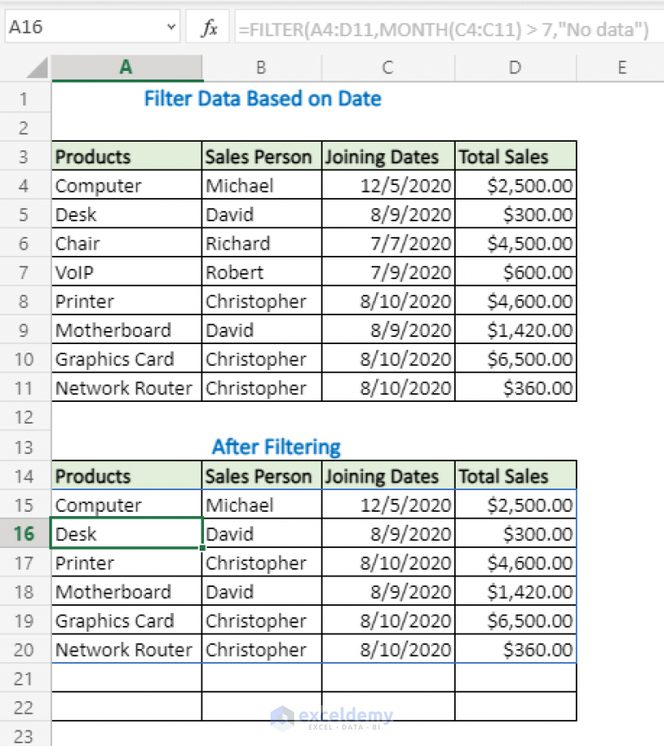Select the Desk cell in the filtered table
The image size is (664, 746).
(126, 533)
